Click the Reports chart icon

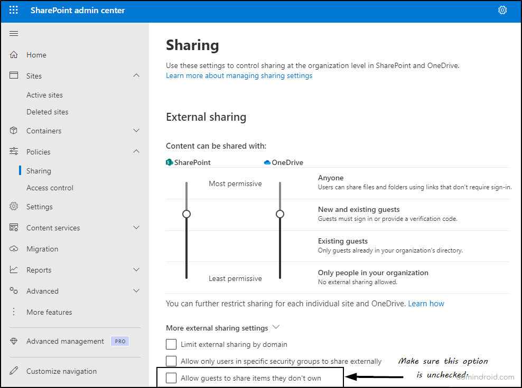point(14,270)
